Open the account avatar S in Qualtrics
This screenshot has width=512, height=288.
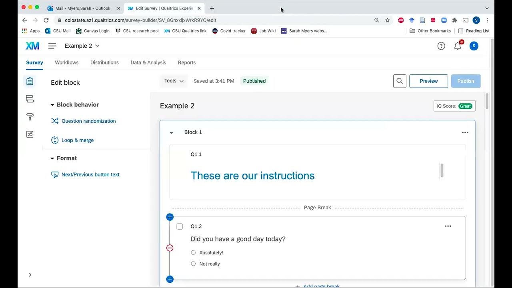(x=474, y=46)
